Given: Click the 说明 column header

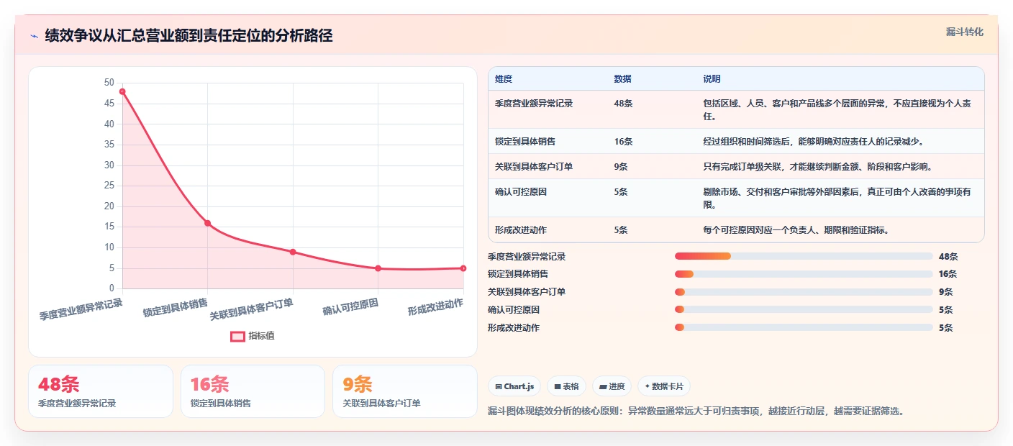Looking at the screenshot, I should tap(712, 79).
